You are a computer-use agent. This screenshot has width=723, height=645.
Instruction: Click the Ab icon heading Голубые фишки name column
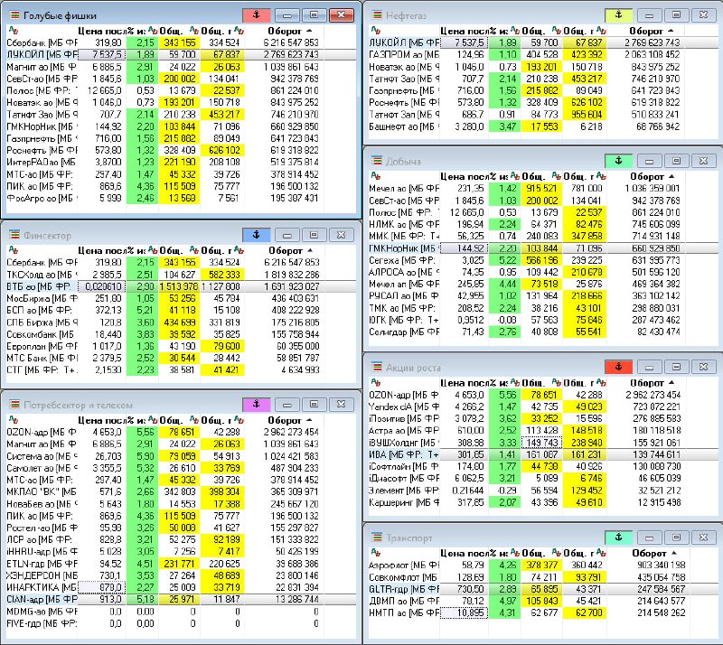tap(14, 31)
